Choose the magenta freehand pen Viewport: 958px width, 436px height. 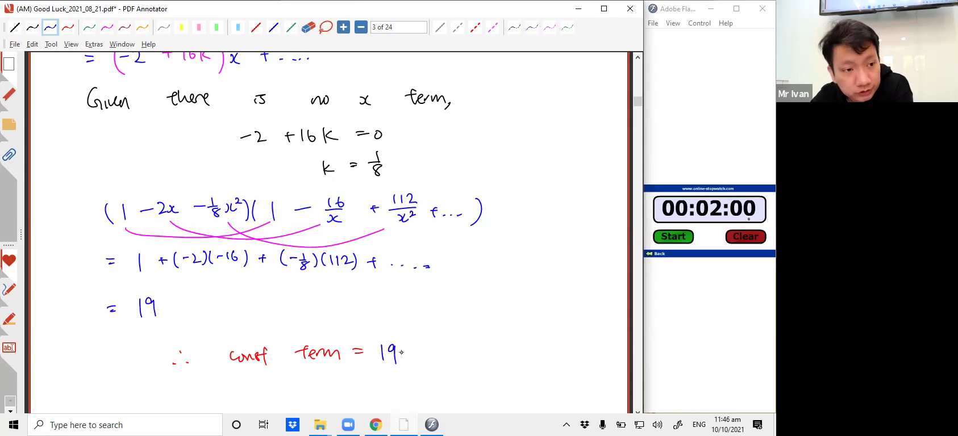[x=107, y=27]
